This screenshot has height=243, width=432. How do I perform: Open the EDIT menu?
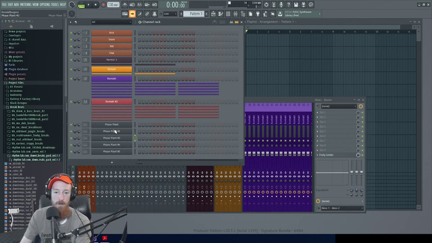(10, 5)
